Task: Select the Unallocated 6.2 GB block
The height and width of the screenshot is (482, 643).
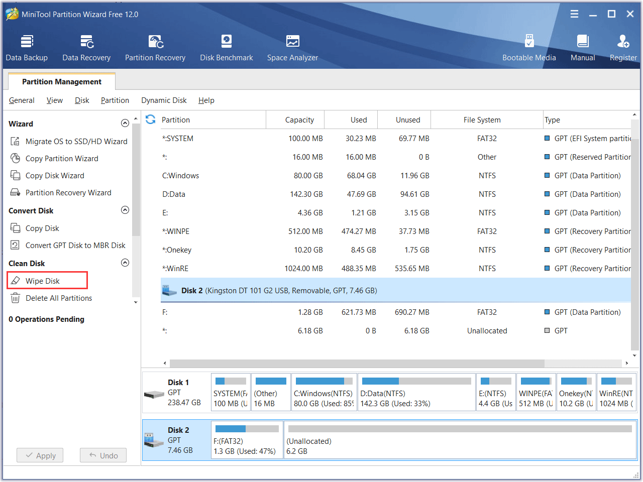Action: pyautogui.click(x=460, y=440)
